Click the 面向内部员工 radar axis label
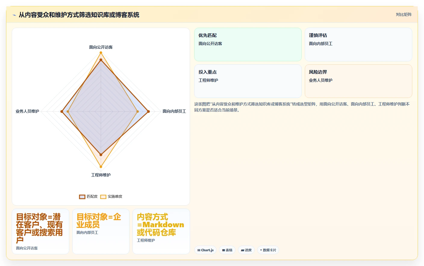This screenshot has height=266, width=424. [174, 111]
